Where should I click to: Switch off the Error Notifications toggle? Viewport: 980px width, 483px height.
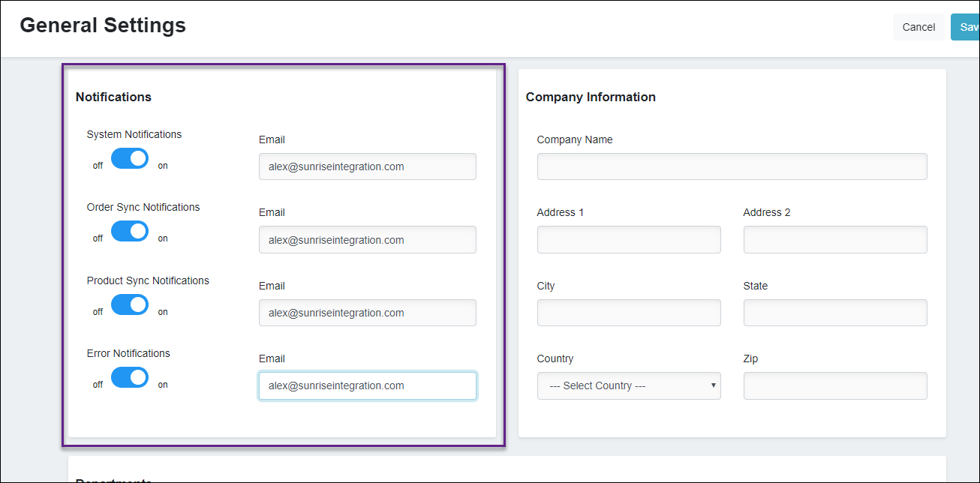[x=130, y=378]
